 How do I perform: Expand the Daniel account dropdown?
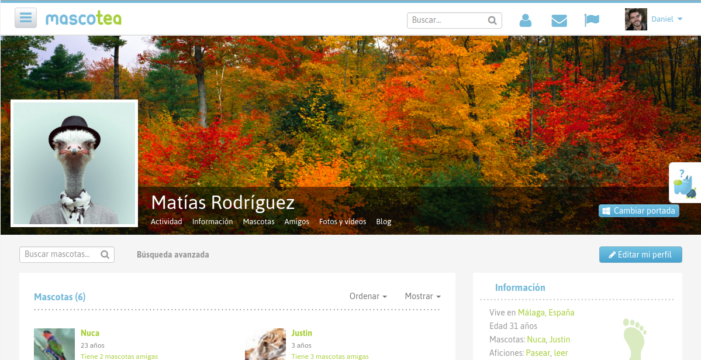667,19
